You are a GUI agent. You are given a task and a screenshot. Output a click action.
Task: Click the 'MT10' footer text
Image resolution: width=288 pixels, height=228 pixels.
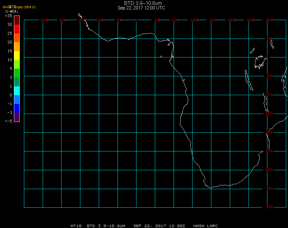click(76, 226)
